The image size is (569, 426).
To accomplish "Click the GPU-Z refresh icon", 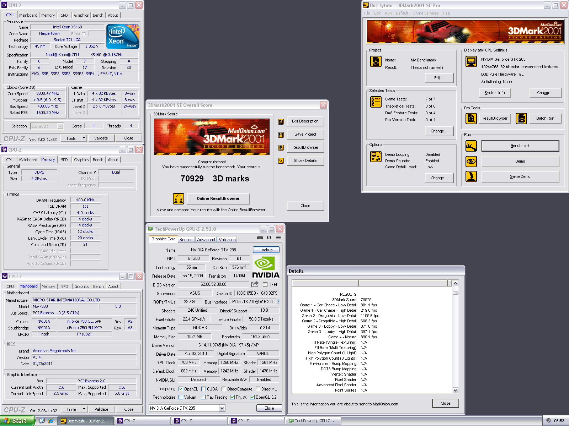I will [x=269, y=237].
